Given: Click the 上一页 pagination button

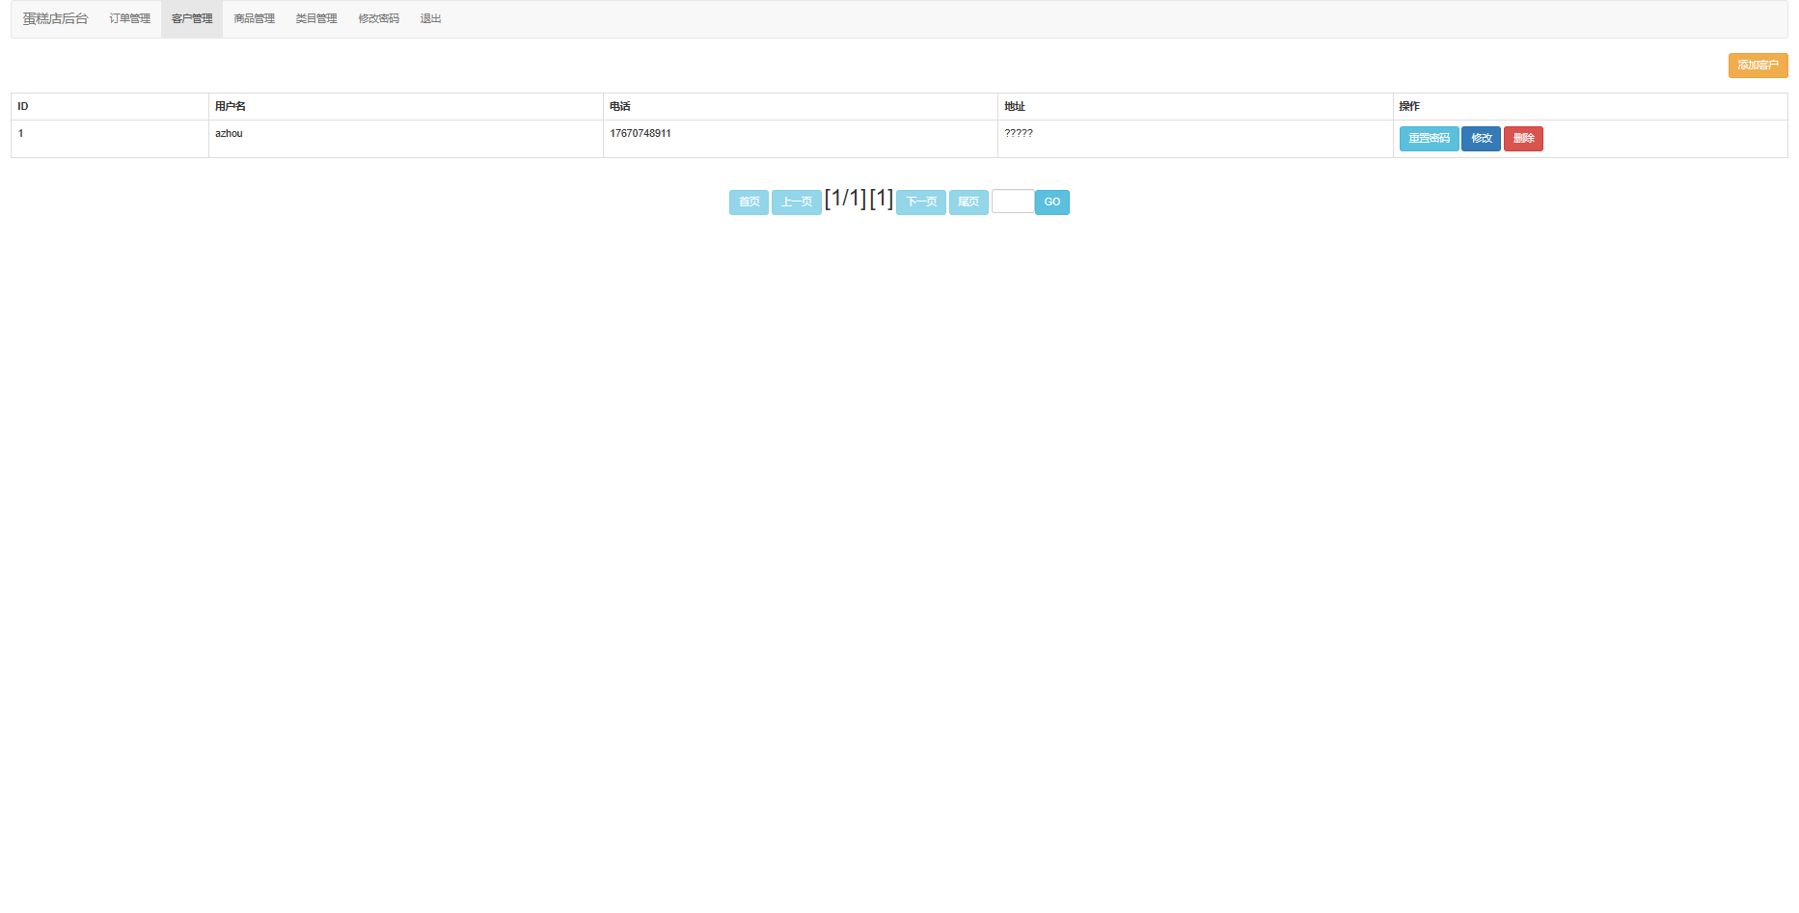Looking at the screenshot, I should (x=796, y=202).
